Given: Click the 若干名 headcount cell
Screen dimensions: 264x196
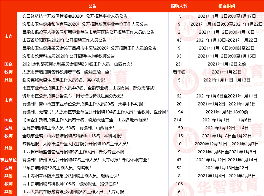Looking at the screenshot, I should coord(179,72).
